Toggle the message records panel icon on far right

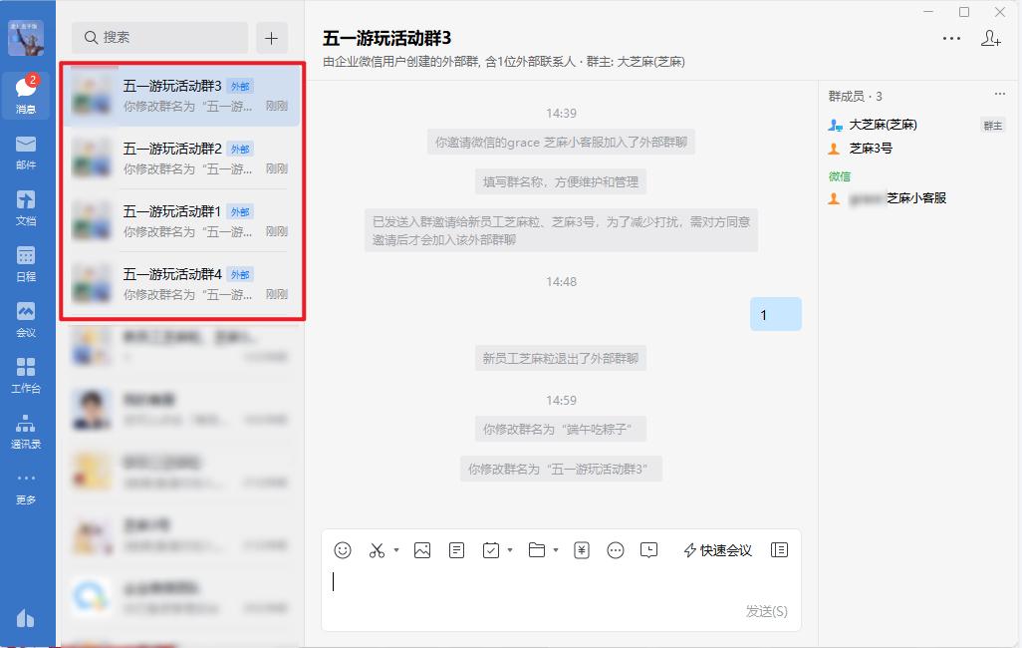[780, 549]
